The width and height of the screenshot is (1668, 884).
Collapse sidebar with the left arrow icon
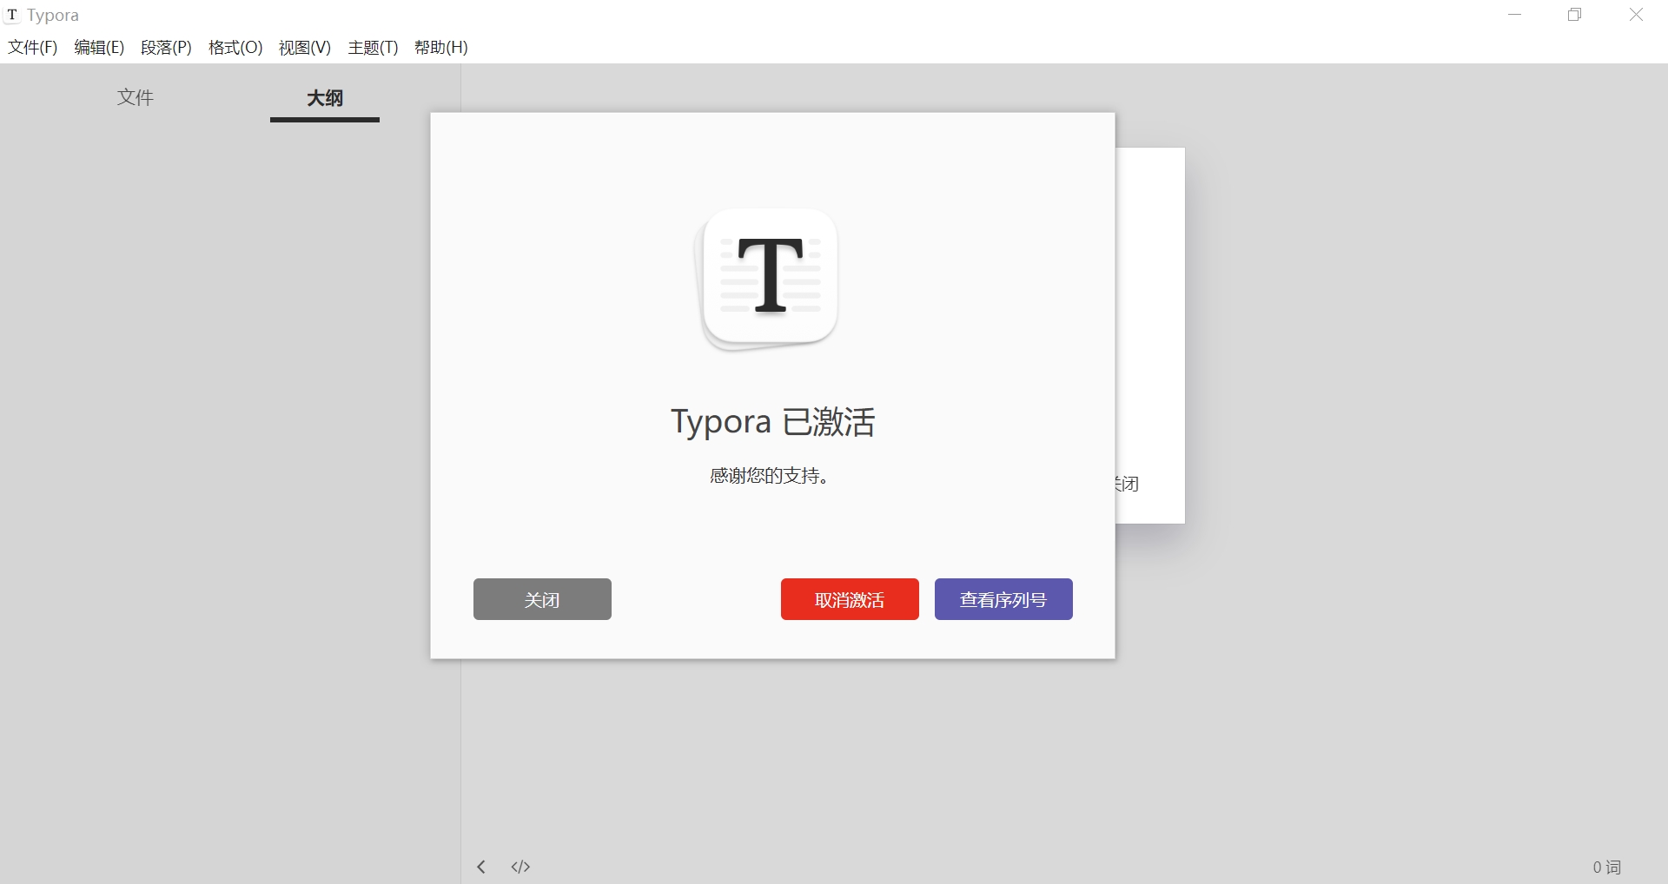pyautogui.click(x=481, y=867)
